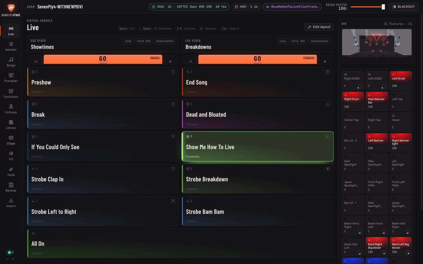This screenshot has height=264, width=423.
Task: Toggle the running Show Me How To Live cue
Action: (x=258, y=146)
